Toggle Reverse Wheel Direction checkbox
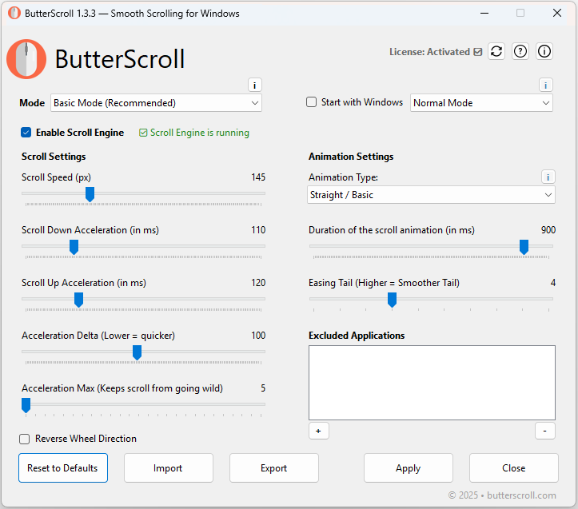578x509 pixels. [x=25, y=439]
